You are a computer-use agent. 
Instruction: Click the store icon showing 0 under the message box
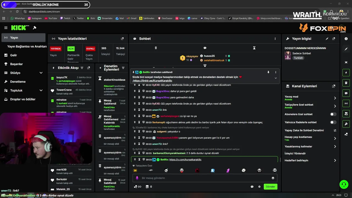click(x=148, y=187)
